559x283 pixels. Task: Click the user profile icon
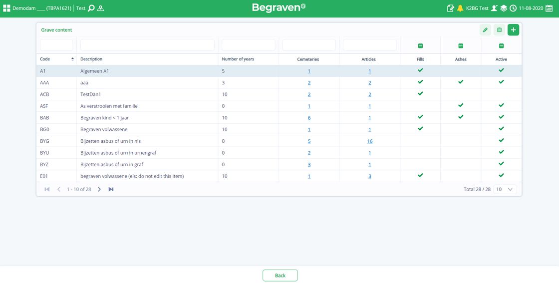tap(494, 8)
